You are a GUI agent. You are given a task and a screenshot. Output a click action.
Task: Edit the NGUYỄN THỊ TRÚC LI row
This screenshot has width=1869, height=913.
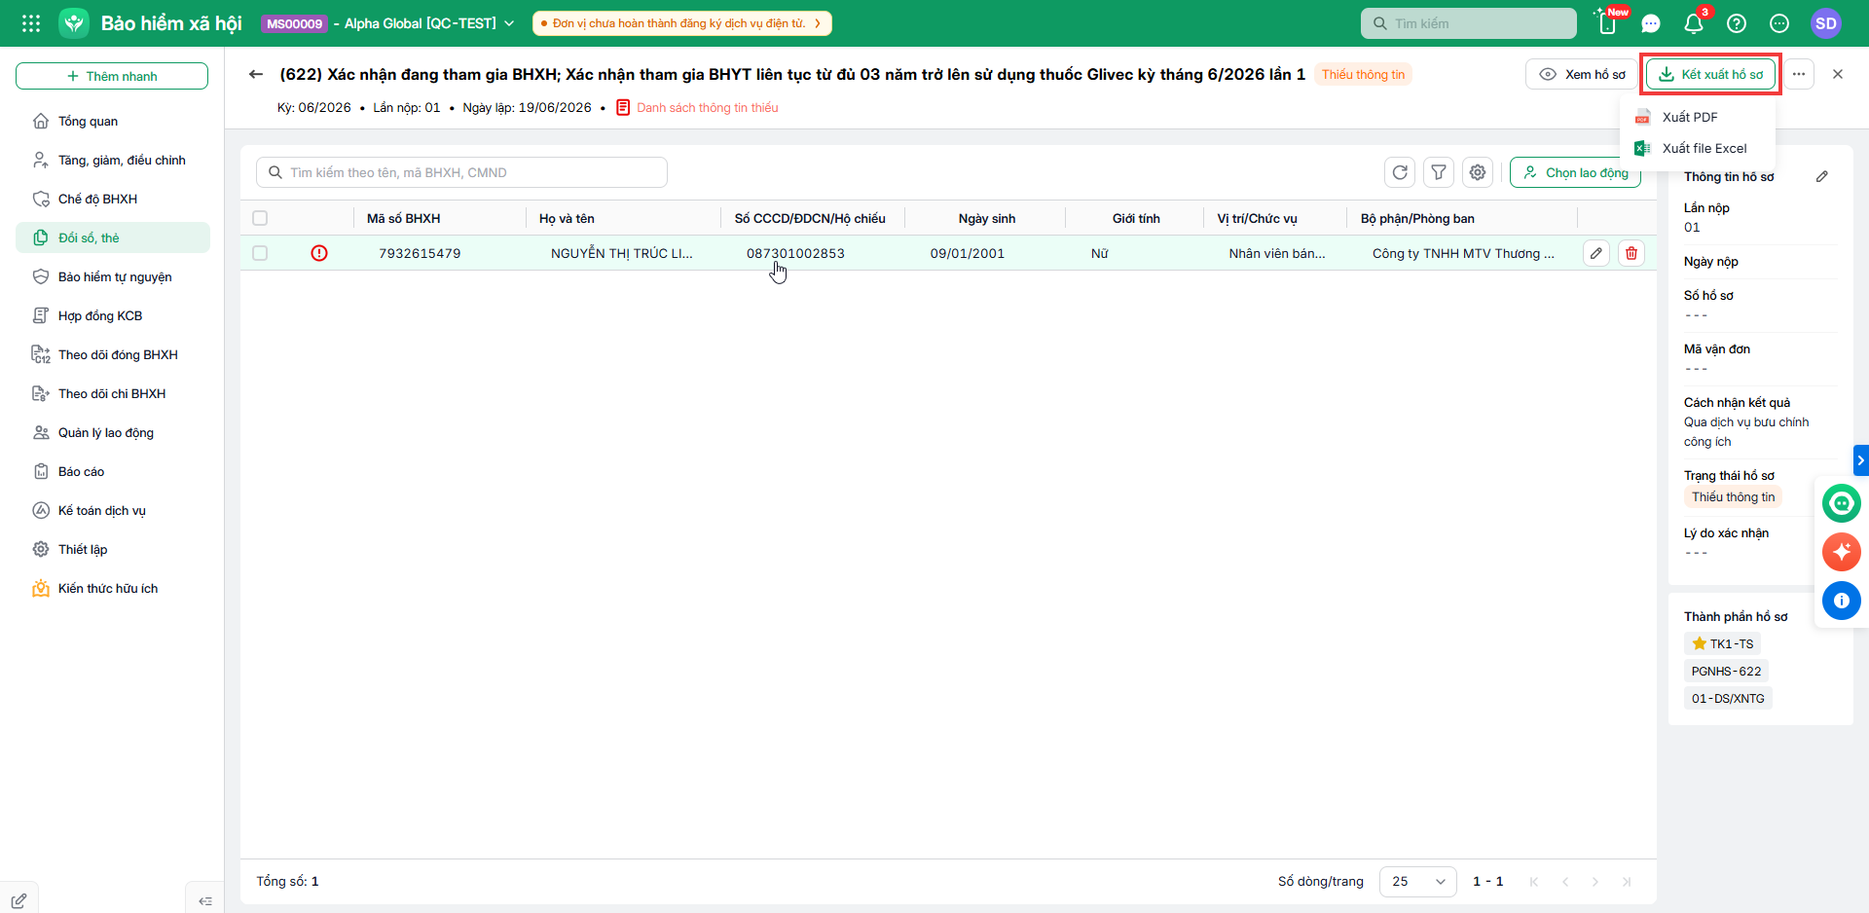[1596, 253]
